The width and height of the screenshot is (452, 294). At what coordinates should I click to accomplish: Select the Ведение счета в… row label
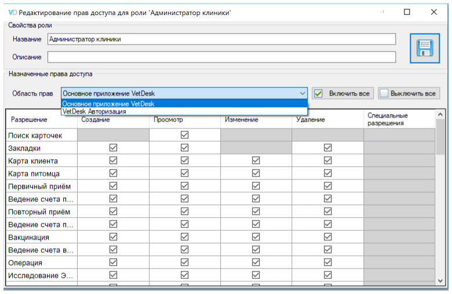pyautogui.click(x=41, y=250)
